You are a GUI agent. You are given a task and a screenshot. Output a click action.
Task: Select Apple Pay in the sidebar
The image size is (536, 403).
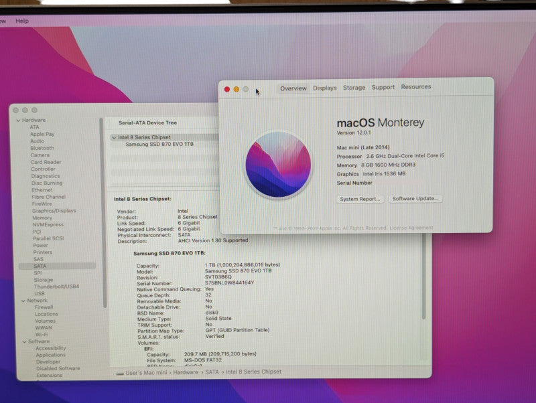pyautogui.click(x=42, y=134)
